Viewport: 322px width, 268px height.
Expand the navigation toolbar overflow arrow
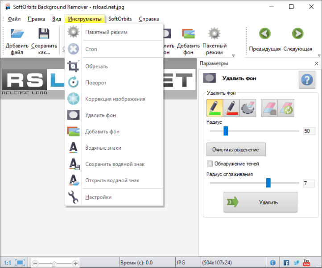319,55
